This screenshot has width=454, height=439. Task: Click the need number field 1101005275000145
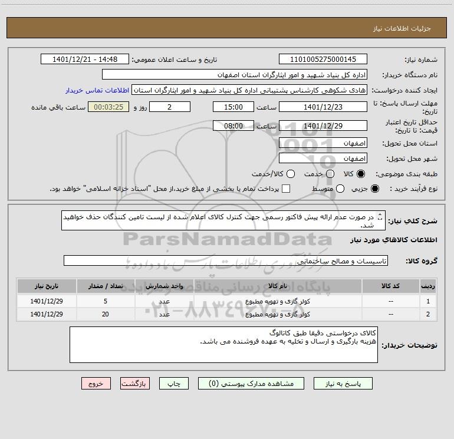click(x=323, y=59)
